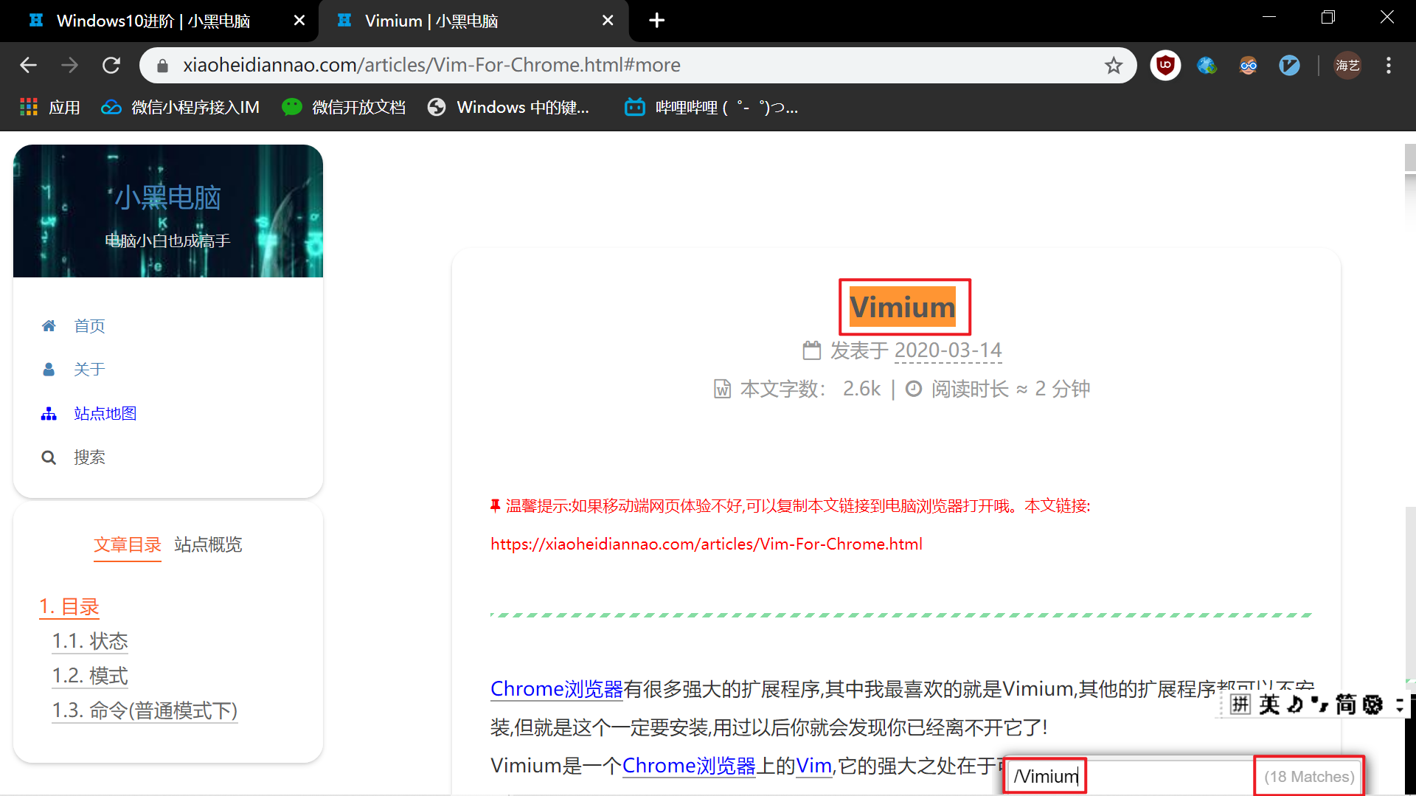Screen dimensions: 1416x796
Task: Click the padlock icon in the address bar
Action: (162, 65)
